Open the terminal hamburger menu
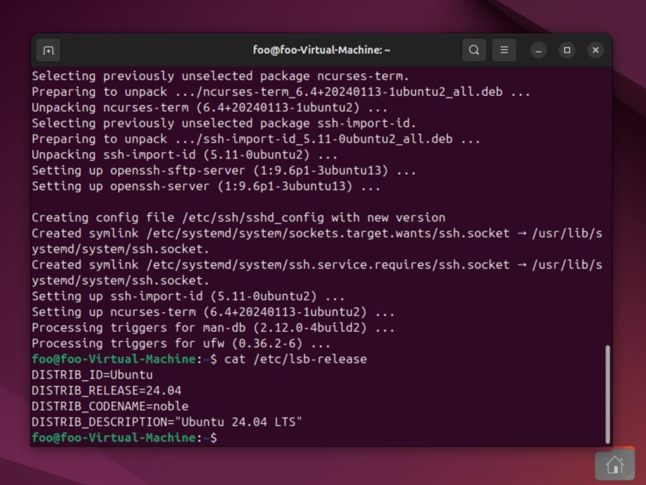The width and height of the screenshot is (646, 485). [504, 50]
